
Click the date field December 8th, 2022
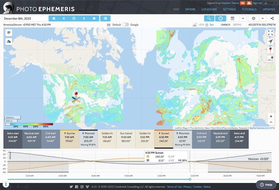[x=25, y=19]
